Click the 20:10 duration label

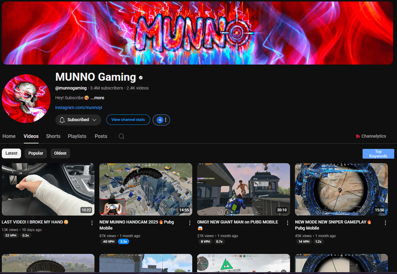coord(282,210)
